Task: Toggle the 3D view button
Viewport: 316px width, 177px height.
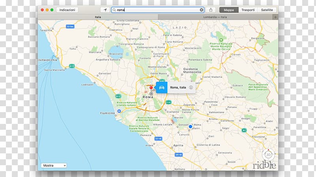Action: point(268,155)
